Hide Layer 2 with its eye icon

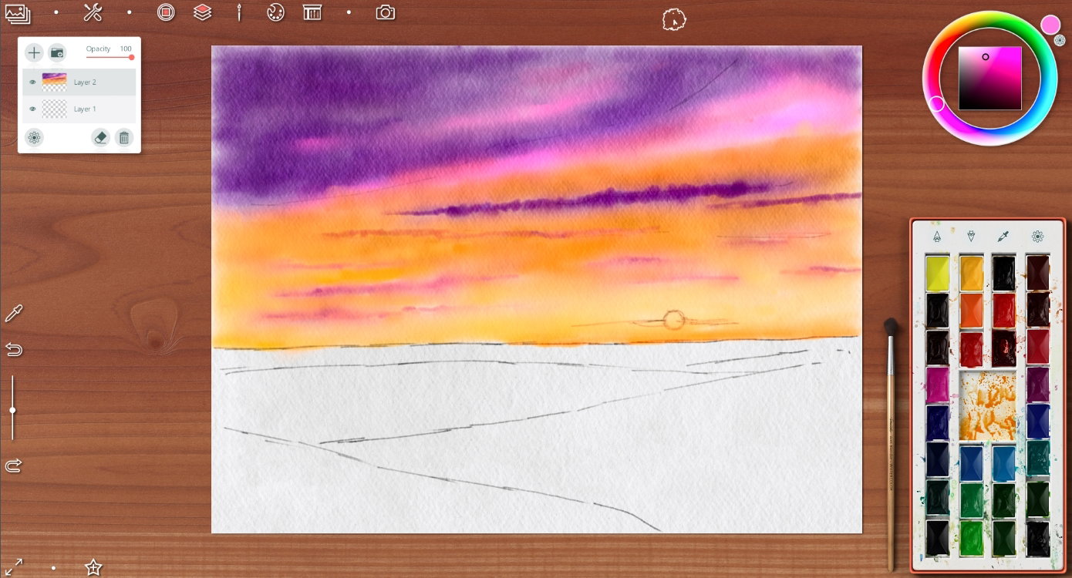32,82
